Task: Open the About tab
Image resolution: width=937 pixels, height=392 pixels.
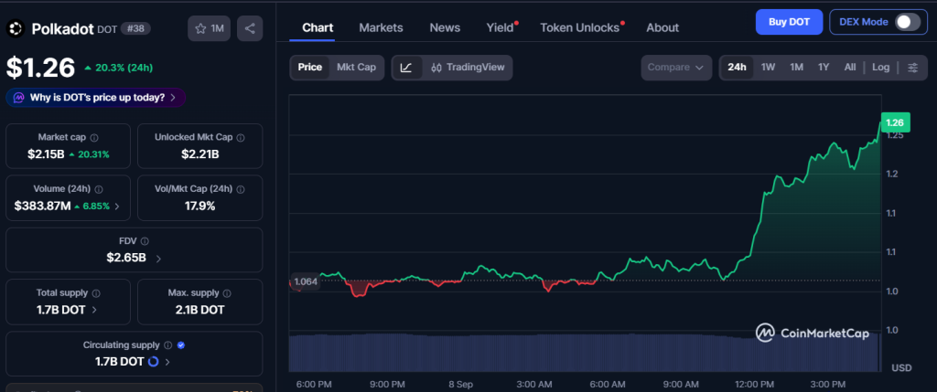Action: 662,28
